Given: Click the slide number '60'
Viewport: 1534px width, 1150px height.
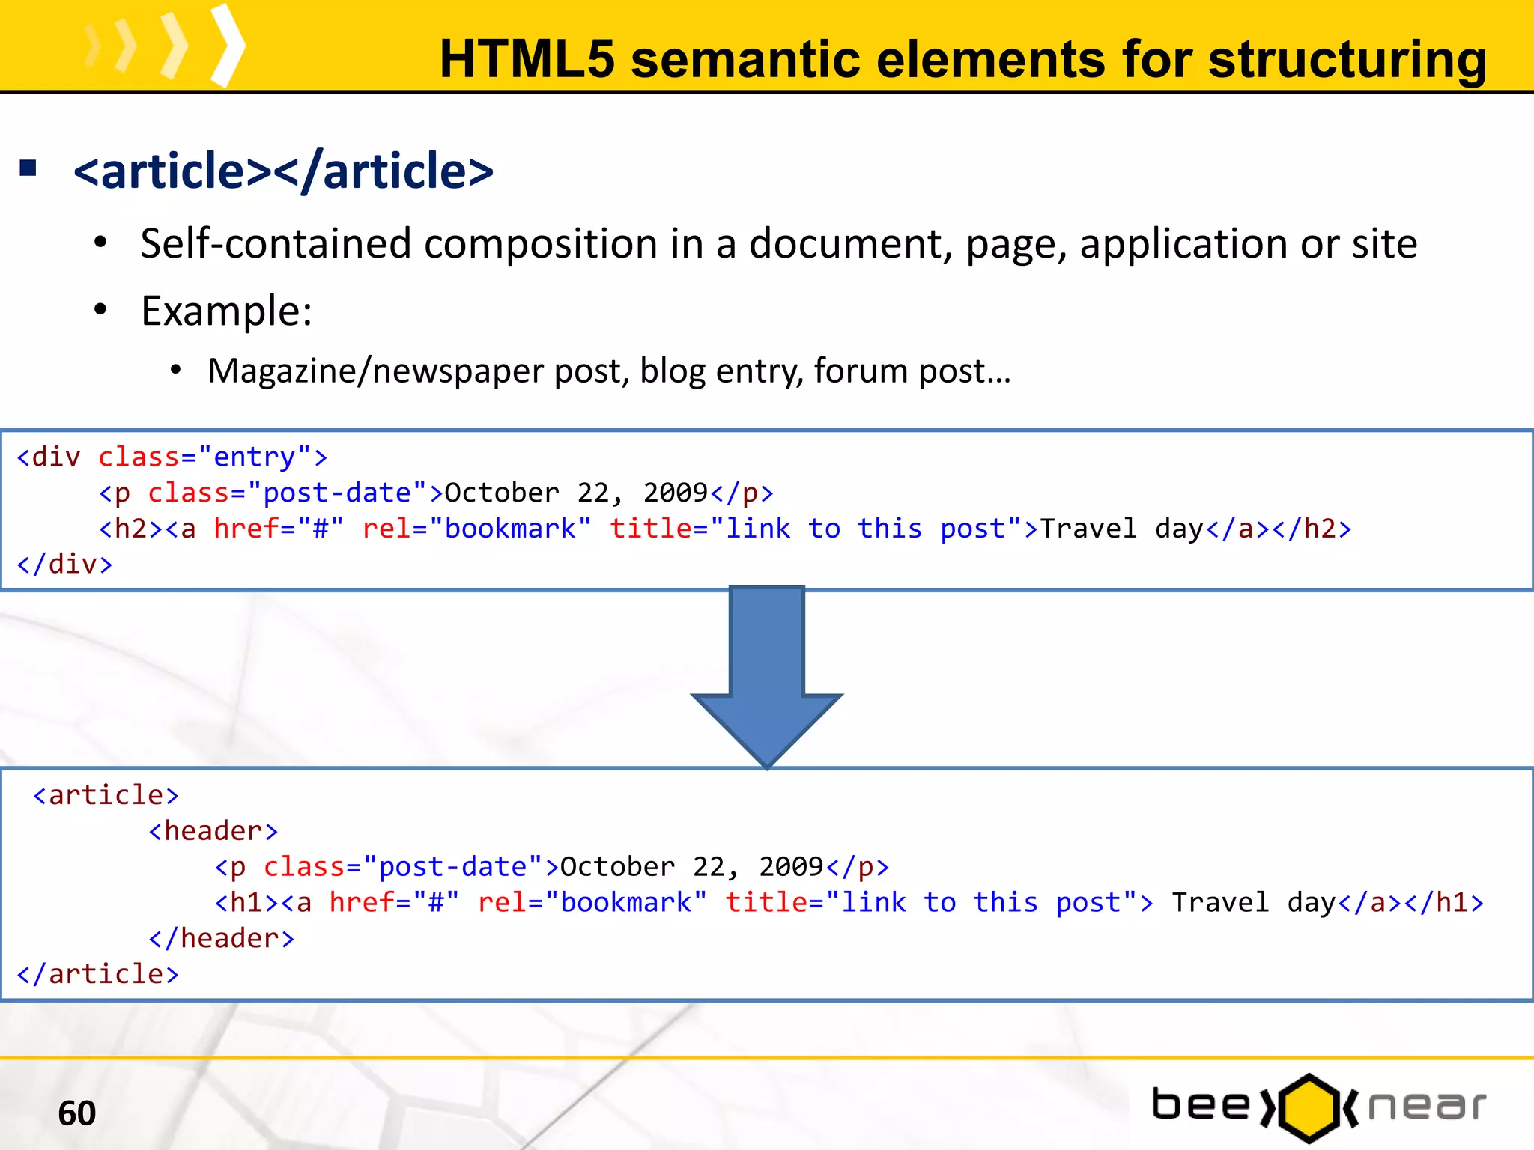Looking at the screenshot, I should pyautogui.click(x=77, y=1113).
